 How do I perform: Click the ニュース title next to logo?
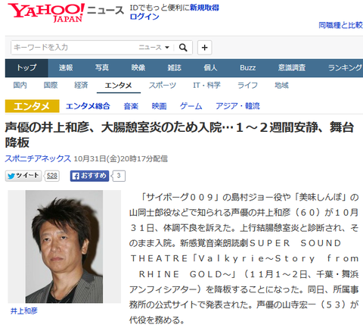pyautogui.click(x=106, y=11)
